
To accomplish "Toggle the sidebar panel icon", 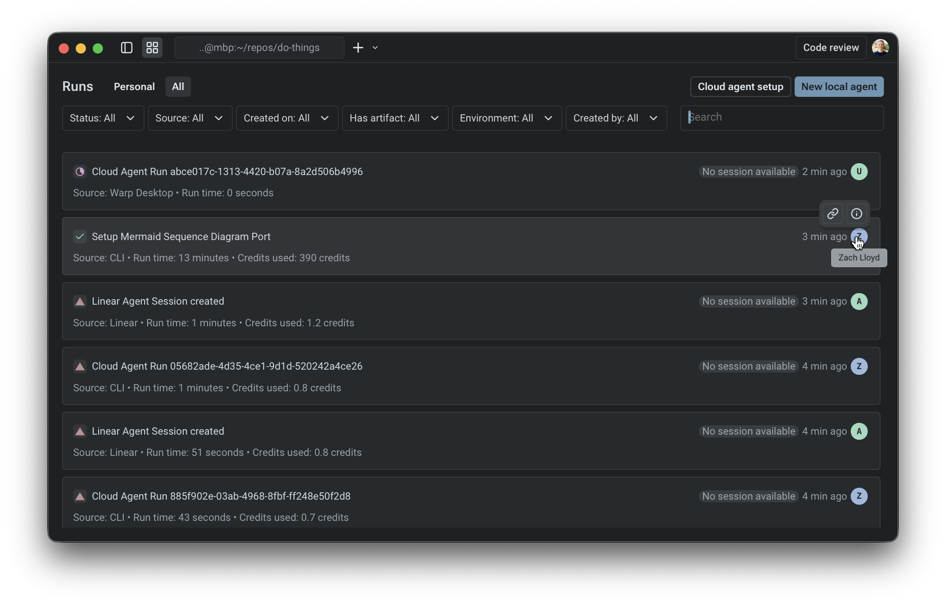I will [127, 48].
